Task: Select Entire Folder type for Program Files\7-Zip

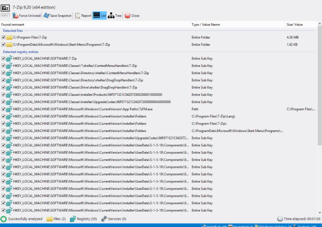Action: point(201,37)
